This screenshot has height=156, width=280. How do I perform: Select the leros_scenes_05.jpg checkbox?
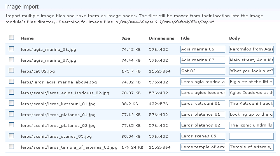[11, 136]
